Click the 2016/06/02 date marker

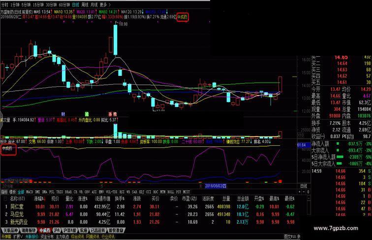point(216,186)
